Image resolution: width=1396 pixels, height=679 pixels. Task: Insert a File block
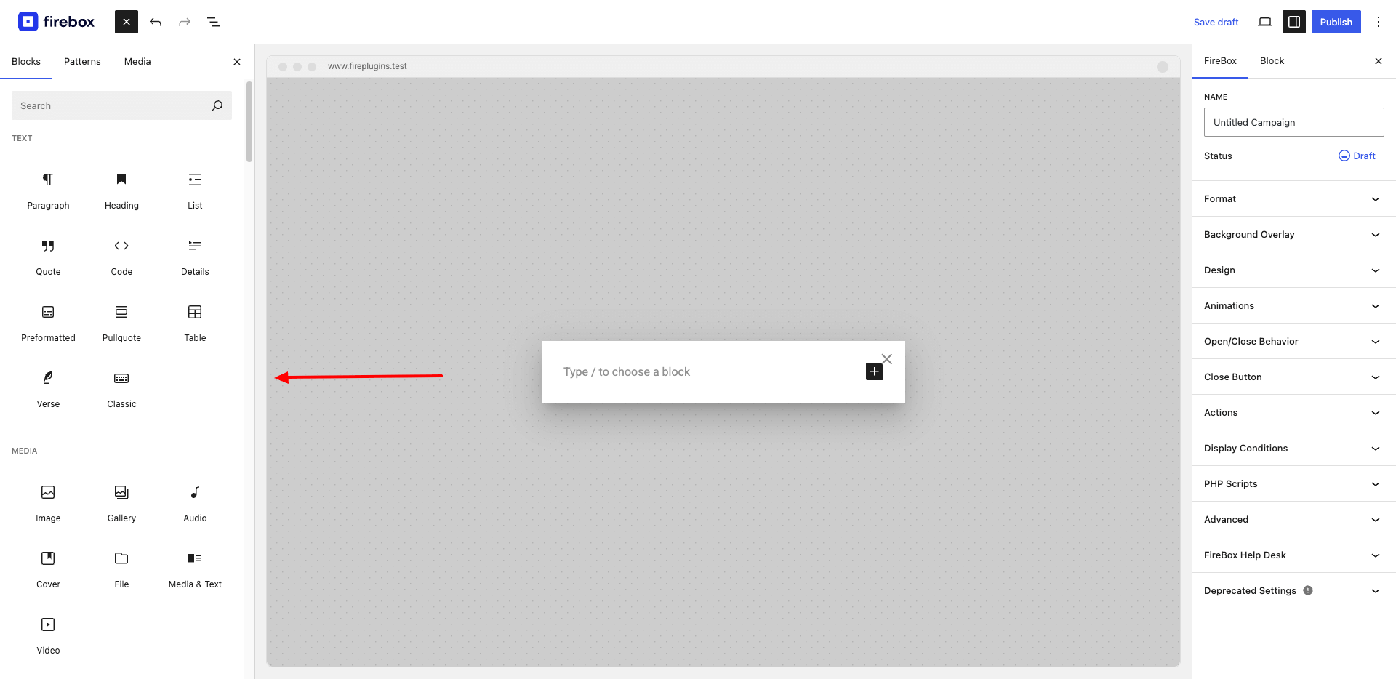(121, 569)
